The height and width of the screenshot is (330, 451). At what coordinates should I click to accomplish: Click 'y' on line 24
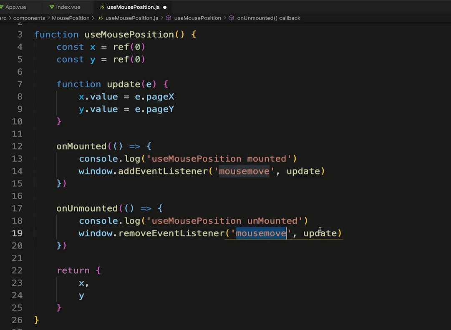81,296
